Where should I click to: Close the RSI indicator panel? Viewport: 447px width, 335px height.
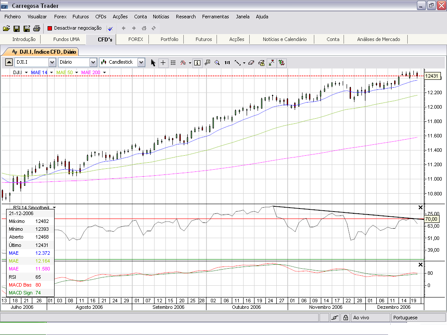coord(421,208)
